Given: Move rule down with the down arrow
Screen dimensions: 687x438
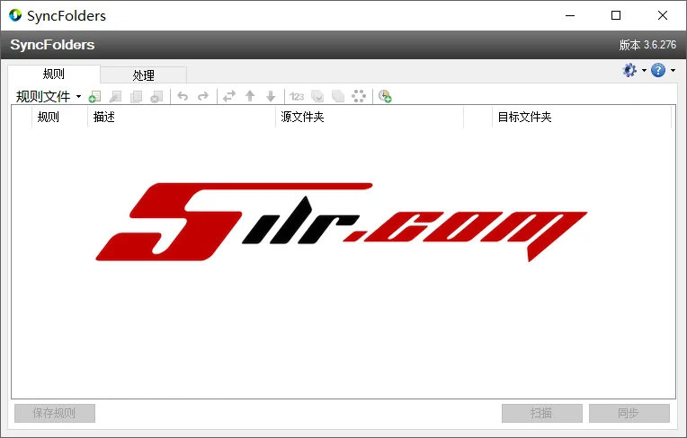Looking at the screenshot, I should (271, 96).
